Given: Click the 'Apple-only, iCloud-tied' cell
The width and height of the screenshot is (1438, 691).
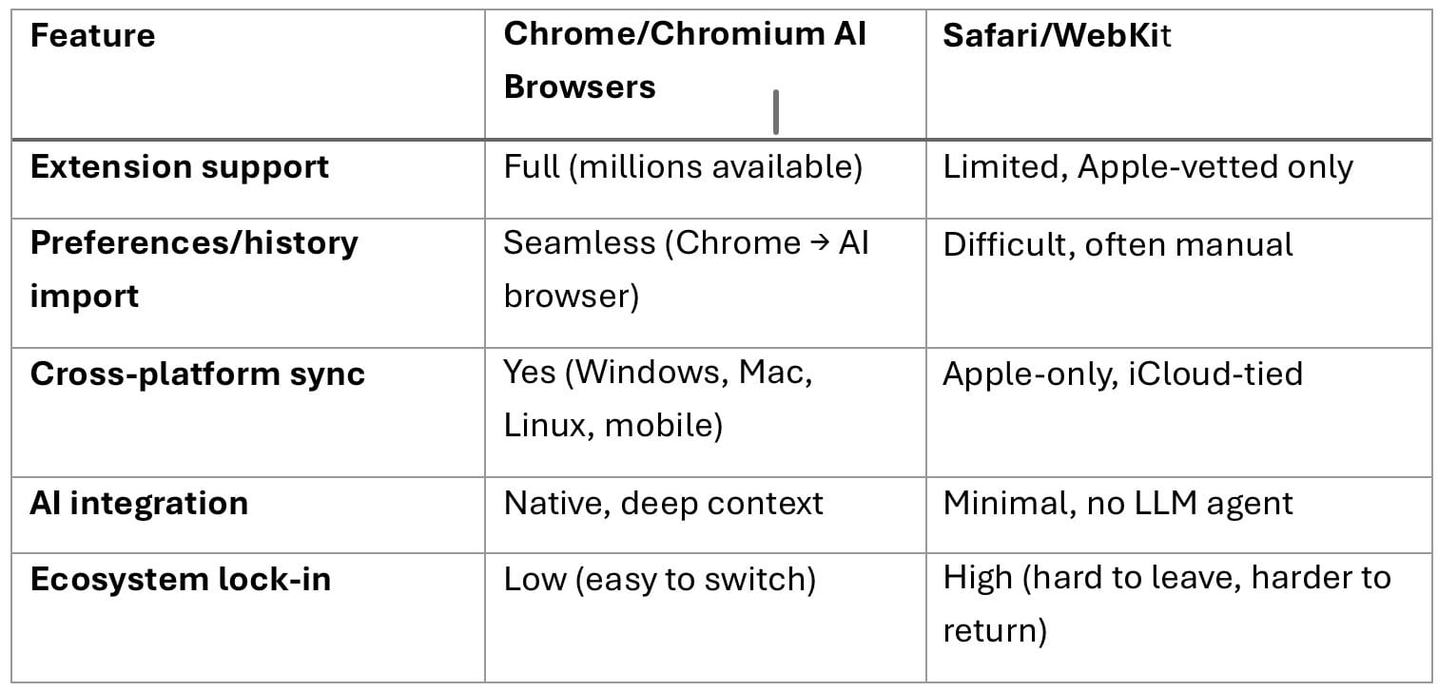Looking at the screenshot, I should coord(1122,374).
